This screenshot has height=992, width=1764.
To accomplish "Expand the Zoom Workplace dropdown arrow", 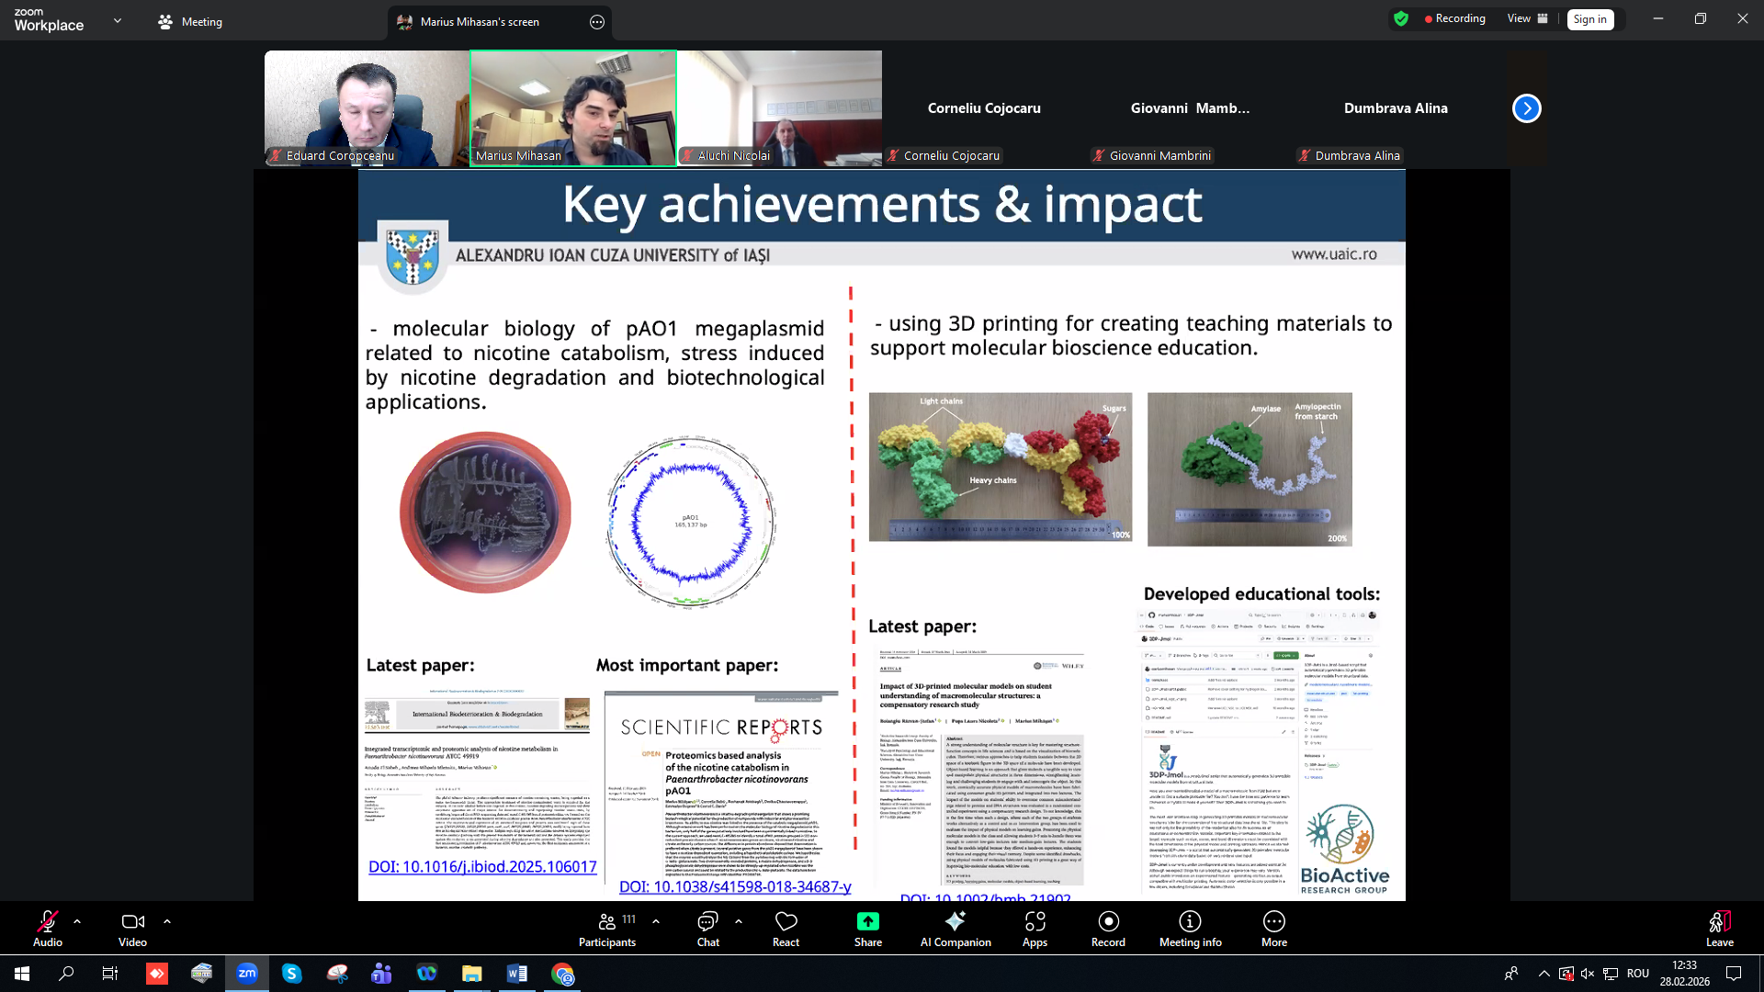I will coord(118,20).
